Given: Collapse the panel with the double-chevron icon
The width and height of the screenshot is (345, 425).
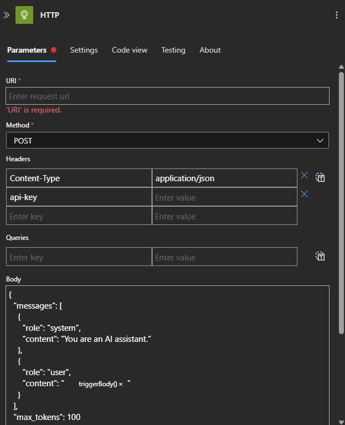Looking at the screenshot, I should tap(6, 15).
